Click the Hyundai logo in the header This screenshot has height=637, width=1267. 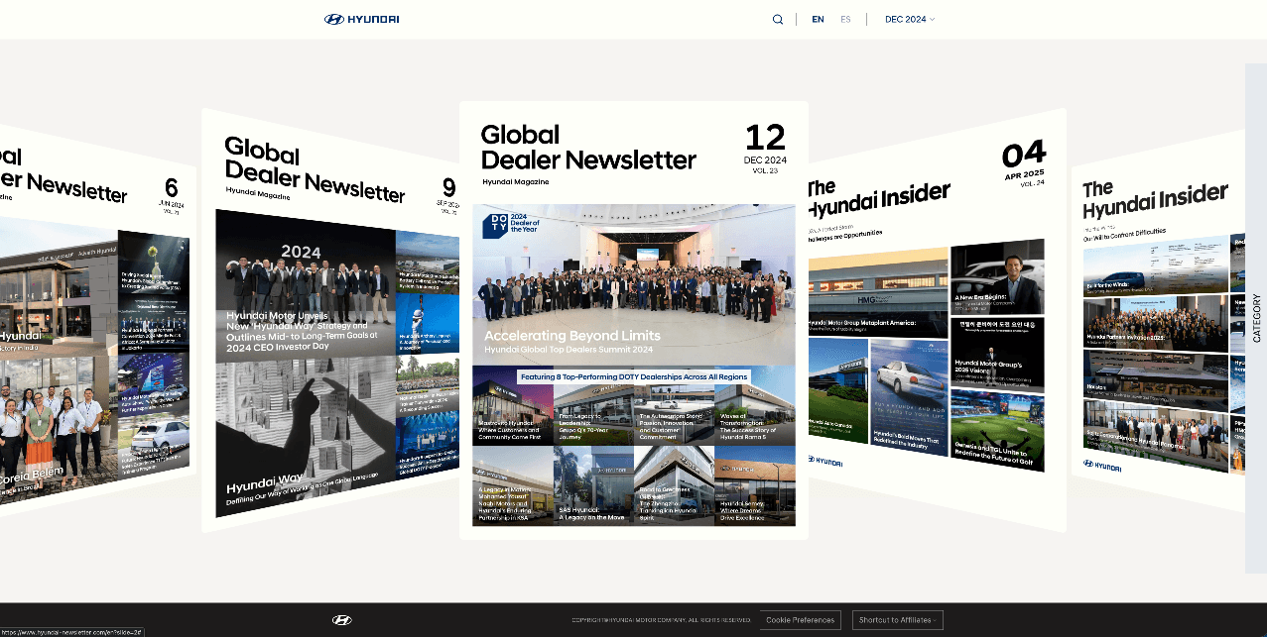pyautogui.click(x=361, y=19)
